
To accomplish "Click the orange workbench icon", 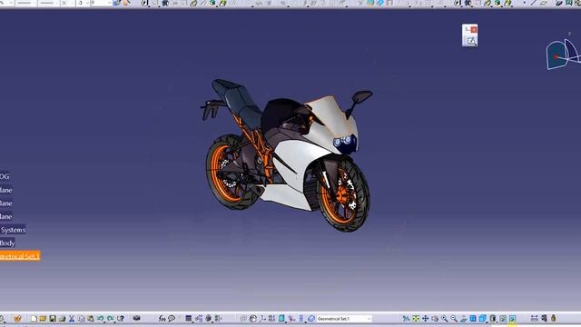I will pyautogui.click(x=18, y=319).
